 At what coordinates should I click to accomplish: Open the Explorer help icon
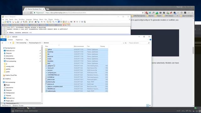coord(150,40)
